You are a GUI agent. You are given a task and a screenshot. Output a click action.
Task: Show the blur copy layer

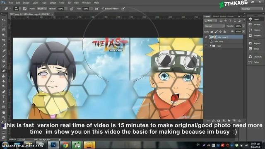click(x=206, y=41)
